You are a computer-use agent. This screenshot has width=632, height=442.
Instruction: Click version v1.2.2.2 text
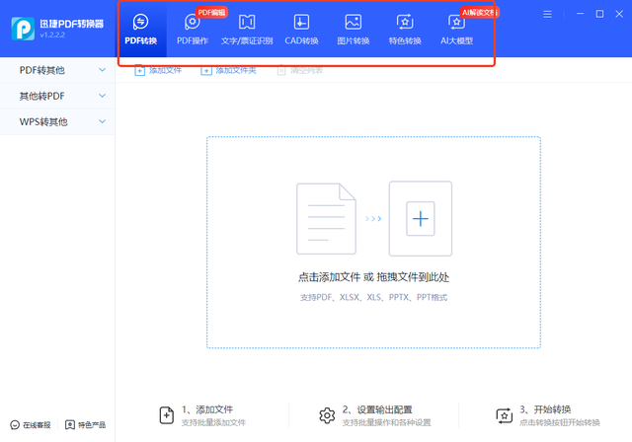coord(52,35)
